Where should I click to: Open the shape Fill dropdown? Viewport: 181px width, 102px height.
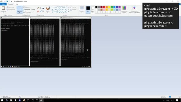(74, 10)
